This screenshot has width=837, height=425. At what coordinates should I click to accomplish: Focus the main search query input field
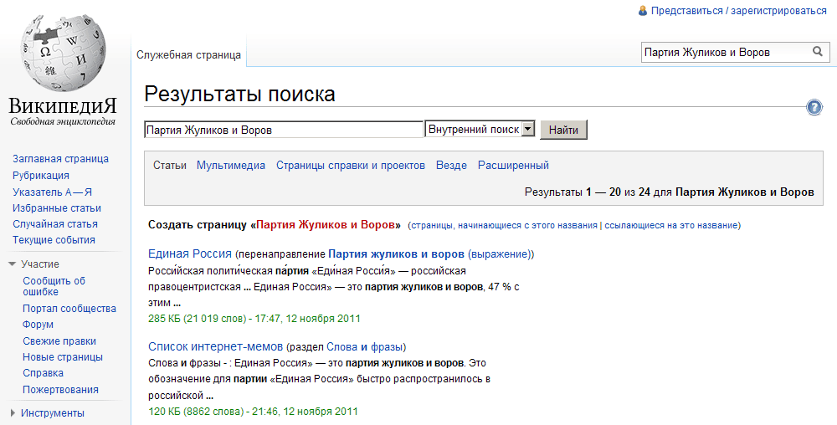(x=284, y=130)
